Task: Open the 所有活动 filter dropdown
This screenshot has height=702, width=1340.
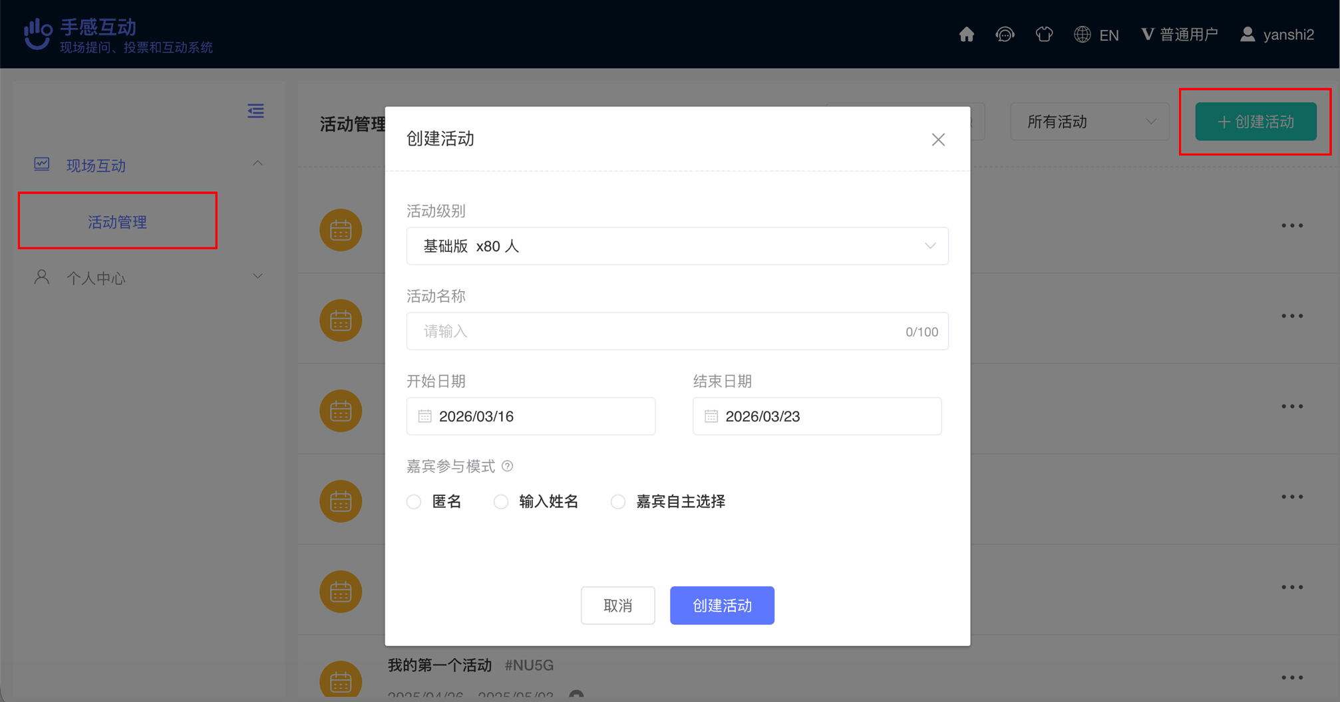Action: (x=1090, y=122)
